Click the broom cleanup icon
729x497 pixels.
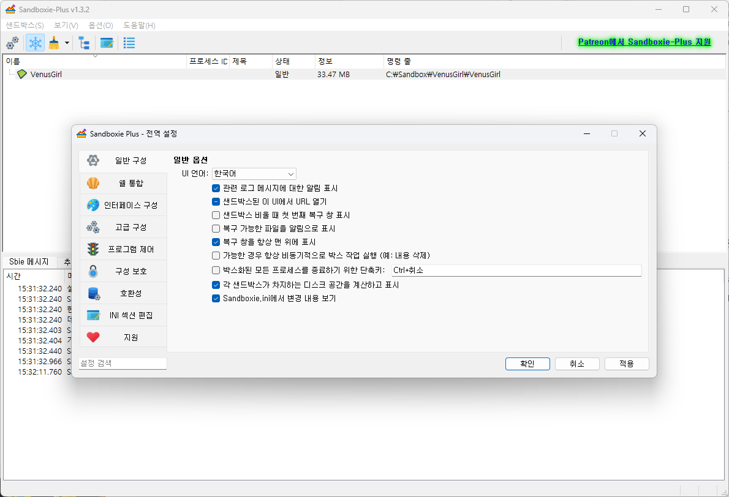(x=55, y=43)
